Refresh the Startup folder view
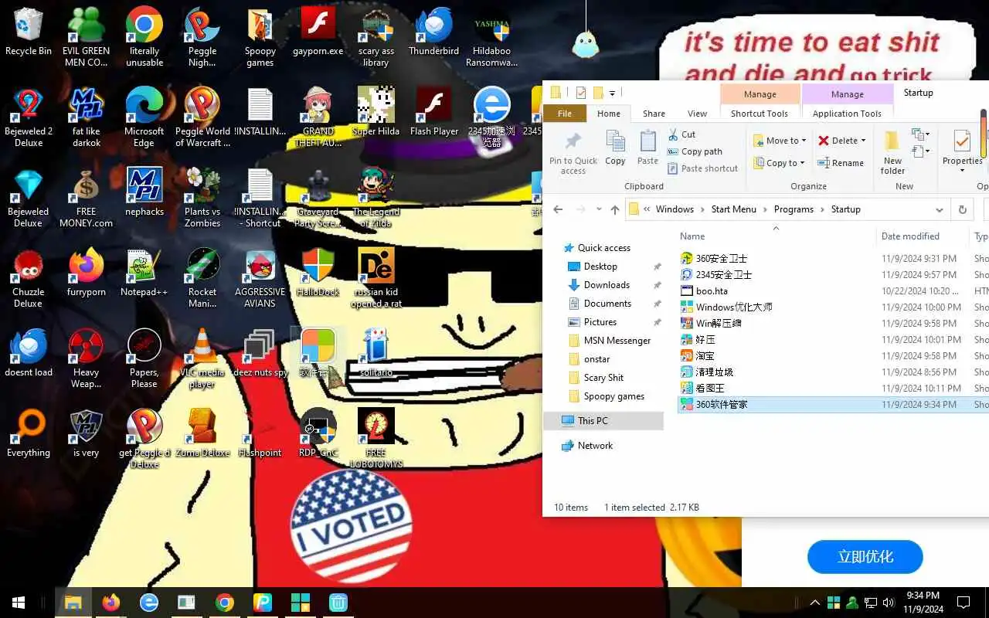This screenshot has width=989, height=618. (962, 209)
